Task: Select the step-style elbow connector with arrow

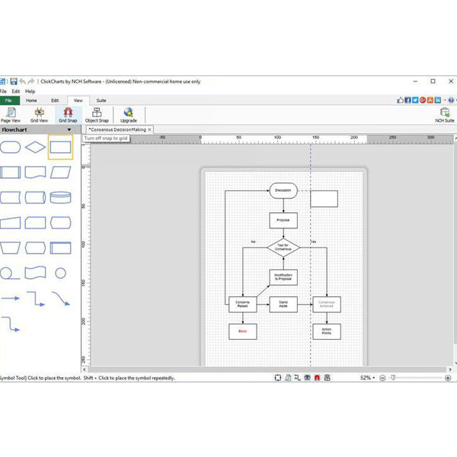Action: [x=36, y=299]
